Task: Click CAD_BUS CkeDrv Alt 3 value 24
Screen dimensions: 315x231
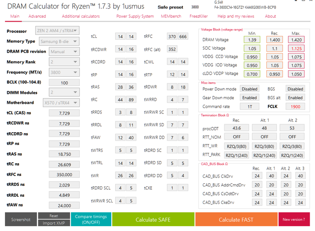Action: coord(300,202)
